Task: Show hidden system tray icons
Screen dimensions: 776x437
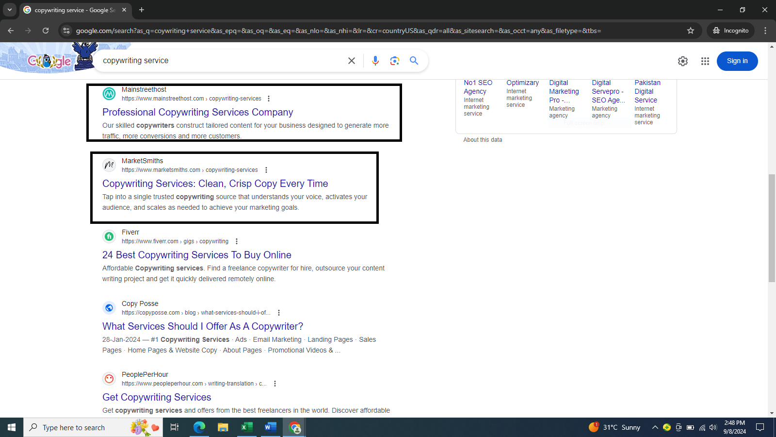Action: [x=655, y=427]
